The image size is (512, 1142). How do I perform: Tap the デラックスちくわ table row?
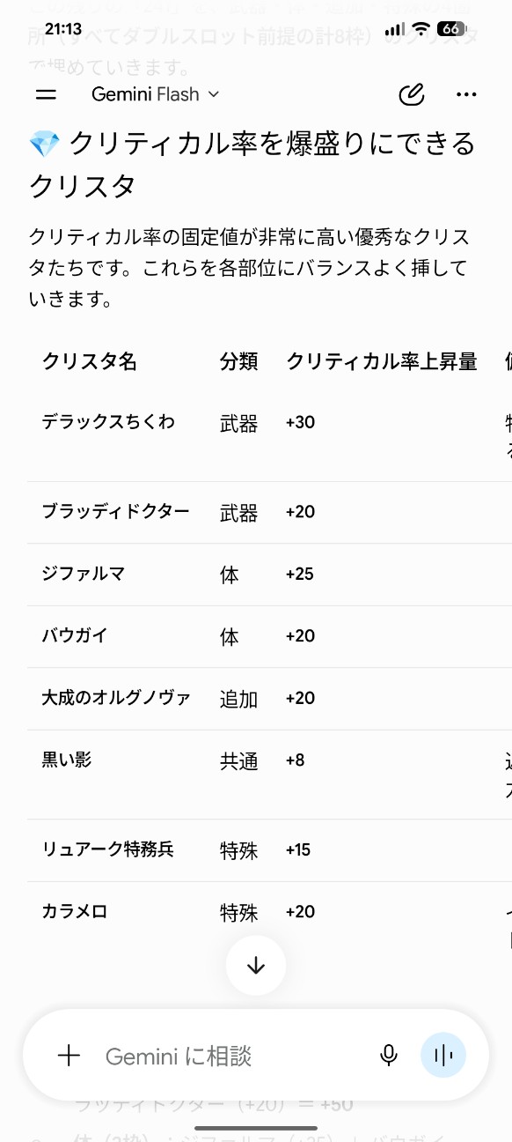point(269,436)
